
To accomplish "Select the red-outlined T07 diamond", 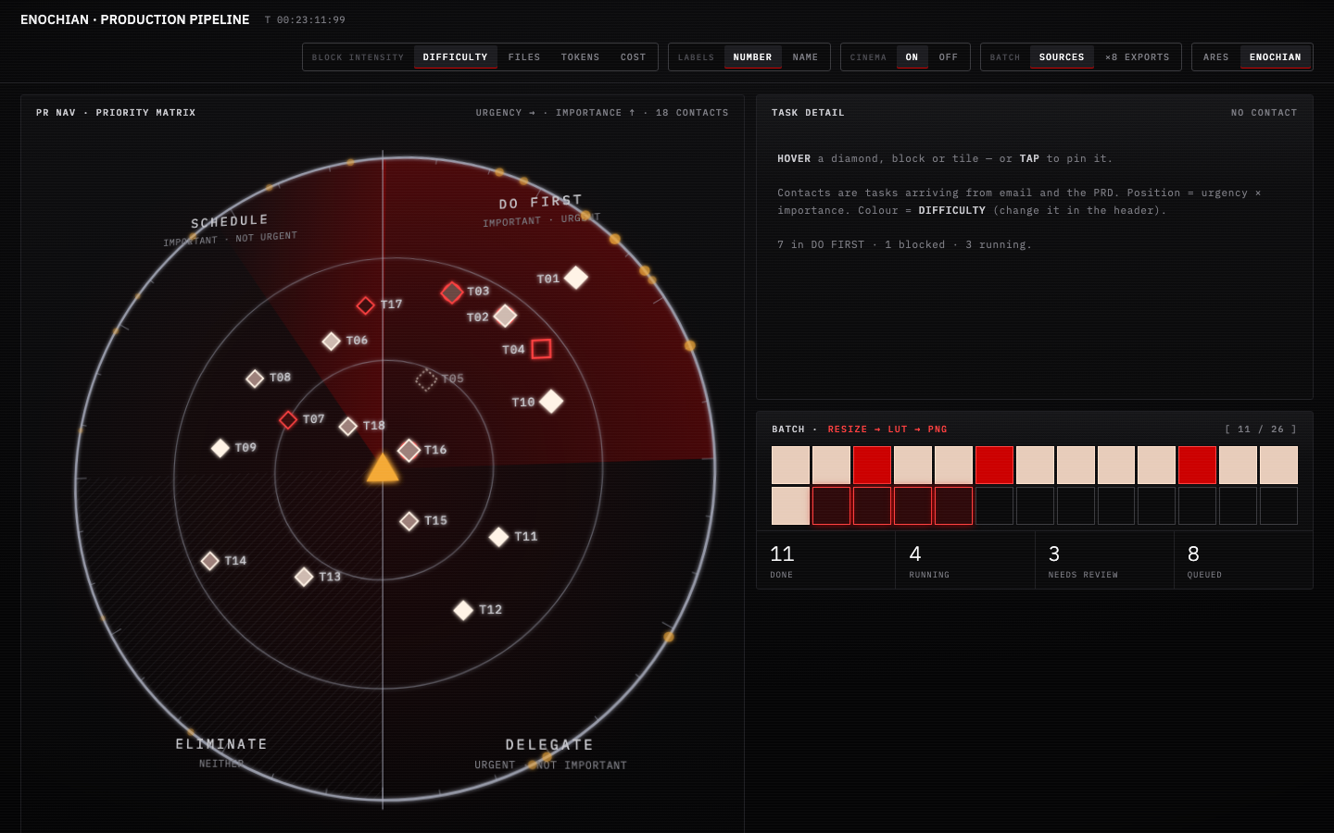I will tap(288, 420).
